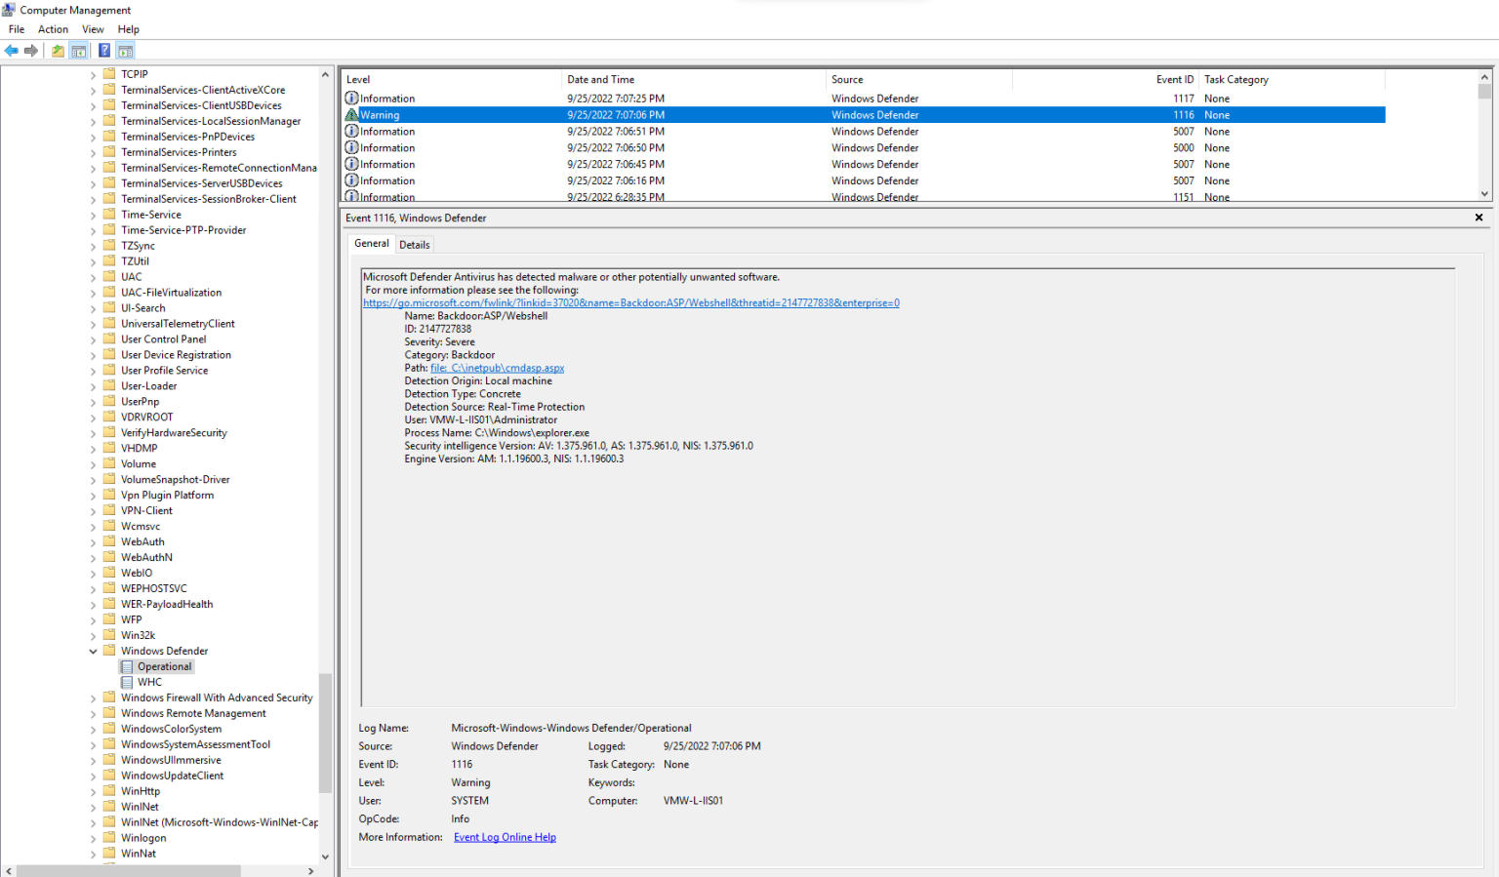The image size is (1499, 877).
Task: Toggle the console tree visibility
Action: pyautogui.click(x=80, y=50)
